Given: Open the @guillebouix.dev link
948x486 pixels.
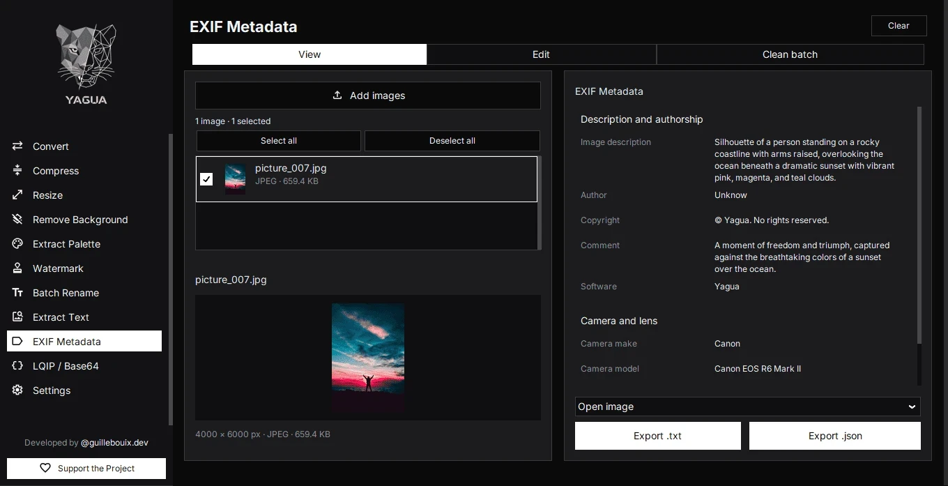Looking at the screenshot, I should coord(114,443).
